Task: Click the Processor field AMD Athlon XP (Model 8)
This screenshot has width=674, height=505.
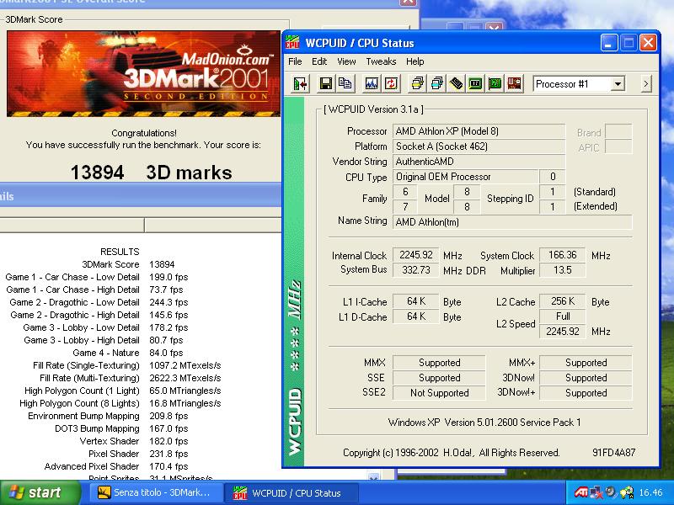Action: coord(479,131)
